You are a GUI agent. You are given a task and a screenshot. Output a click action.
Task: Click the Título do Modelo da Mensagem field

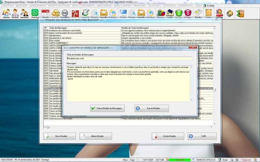point(129,59)
